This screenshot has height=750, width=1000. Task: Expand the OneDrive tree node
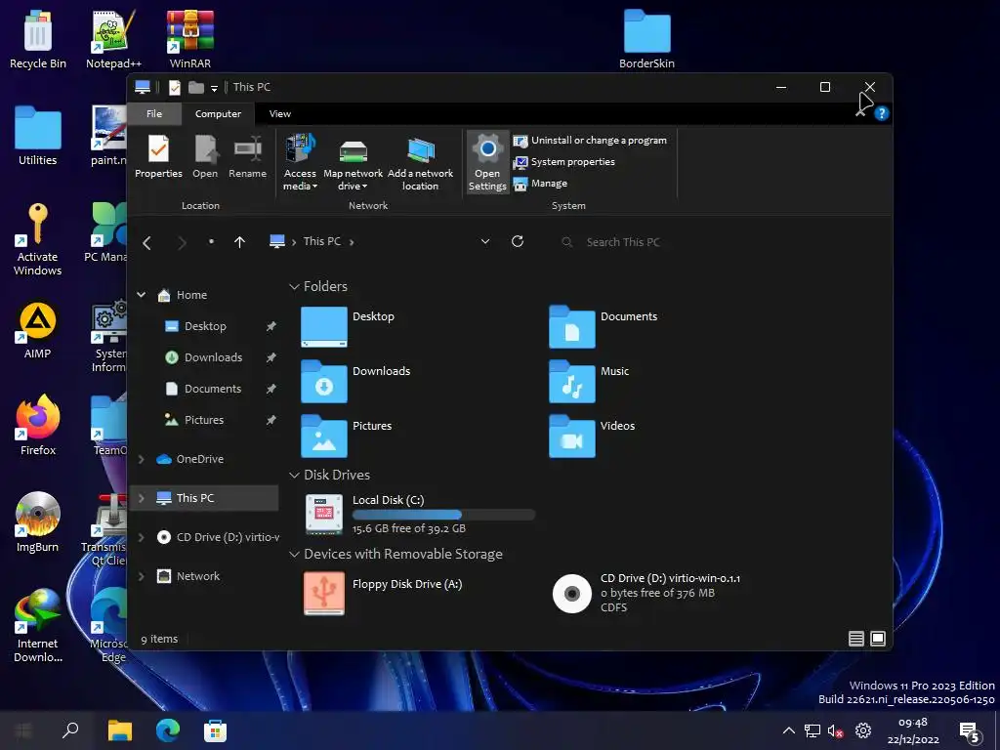pos(142,459)
